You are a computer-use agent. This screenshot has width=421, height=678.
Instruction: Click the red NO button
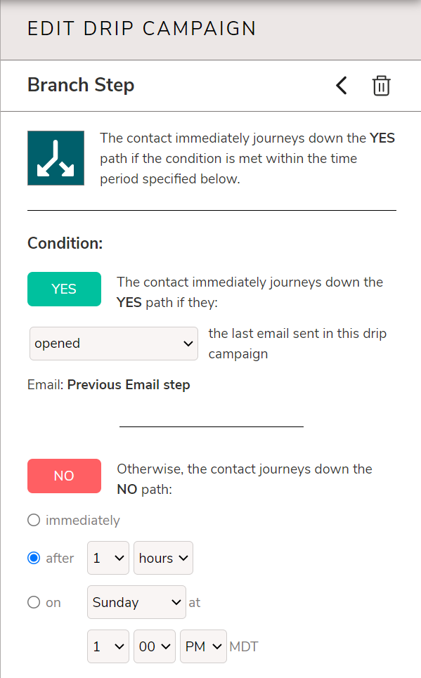[64, 476]
